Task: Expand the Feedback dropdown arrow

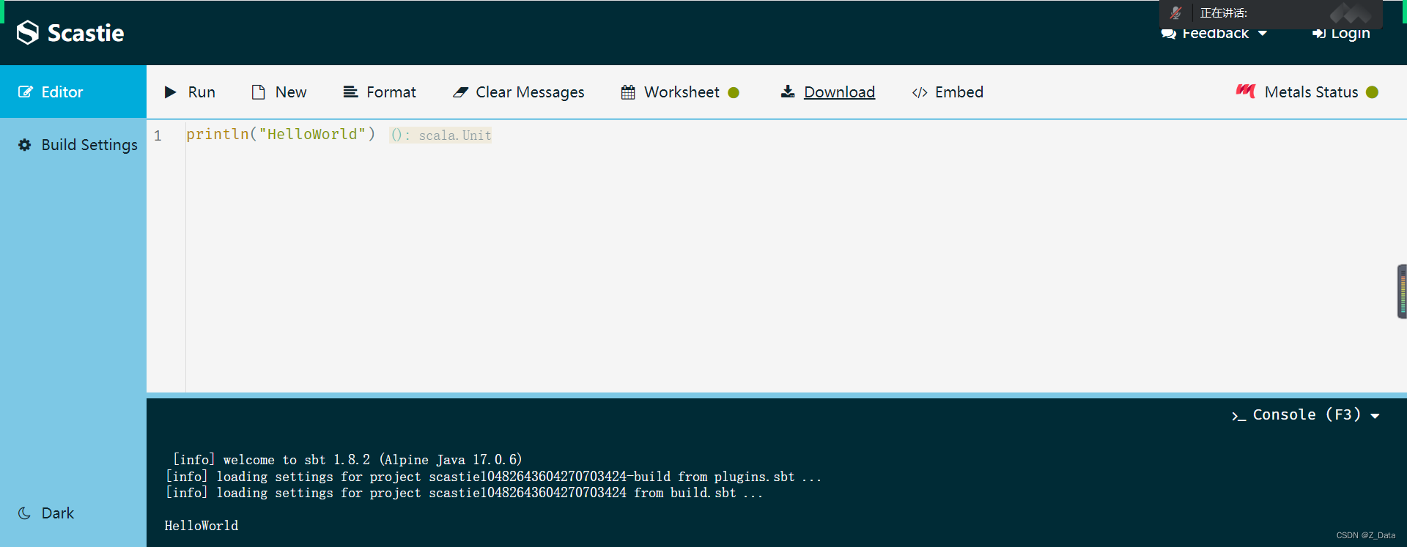Action: click(x=1263, y=34)
